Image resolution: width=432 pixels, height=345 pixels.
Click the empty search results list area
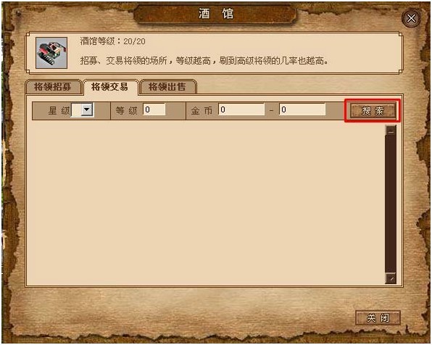207,202
